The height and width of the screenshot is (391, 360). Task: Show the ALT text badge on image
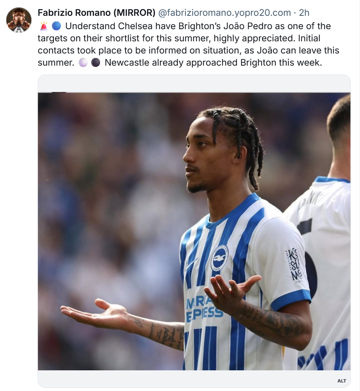(x=341, y=381)
